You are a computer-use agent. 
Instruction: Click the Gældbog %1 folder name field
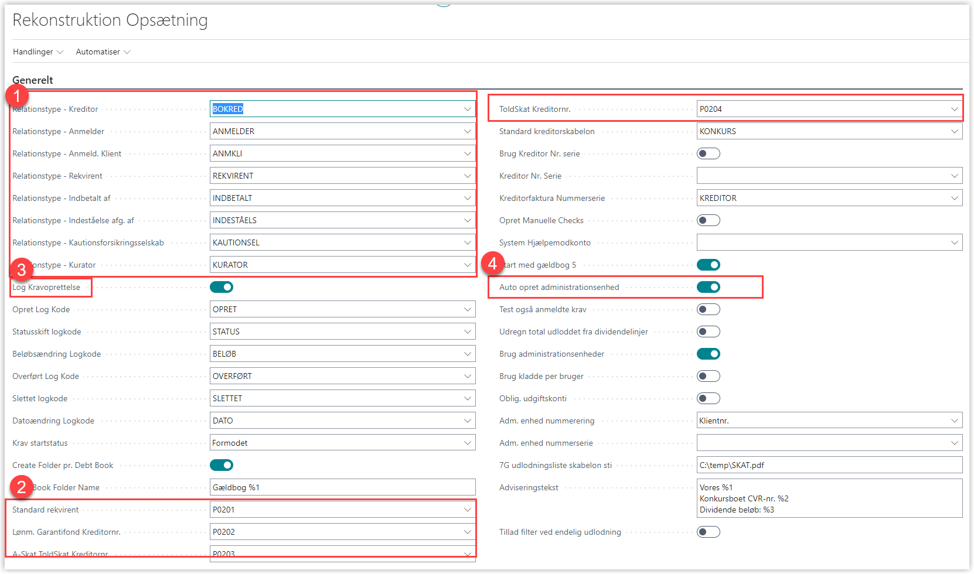tap(342, 487)
